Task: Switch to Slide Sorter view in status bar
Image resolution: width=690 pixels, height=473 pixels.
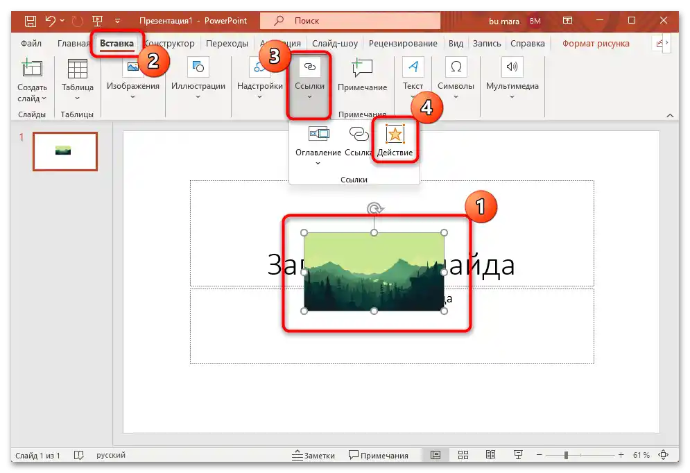Action: coord(463,454)
